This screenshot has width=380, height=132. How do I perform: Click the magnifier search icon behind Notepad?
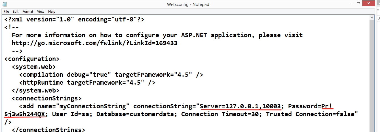[378, 19]
